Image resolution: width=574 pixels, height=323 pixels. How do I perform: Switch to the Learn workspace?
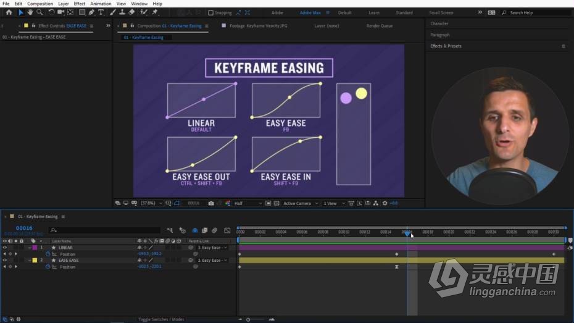[x=374, y=12]
